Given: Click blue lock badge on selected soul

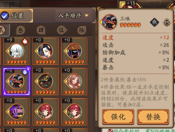Looking at the screenshot, I should pyautogui.click(x=25, y=72).
